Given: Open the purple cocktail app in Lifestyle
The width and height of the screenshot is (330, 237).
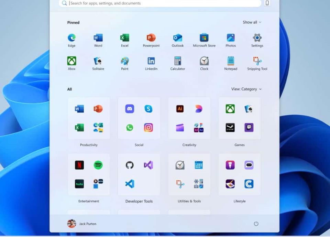Looking at the screenshot, I should pos(230,165).
